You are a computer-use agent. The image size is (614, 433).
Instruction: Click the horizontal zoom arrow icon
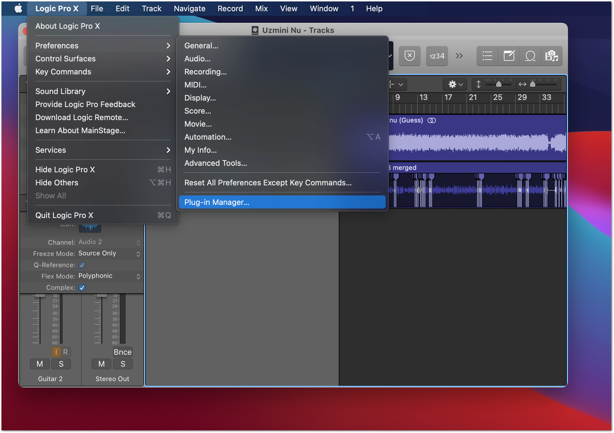[x=522, y=85]
